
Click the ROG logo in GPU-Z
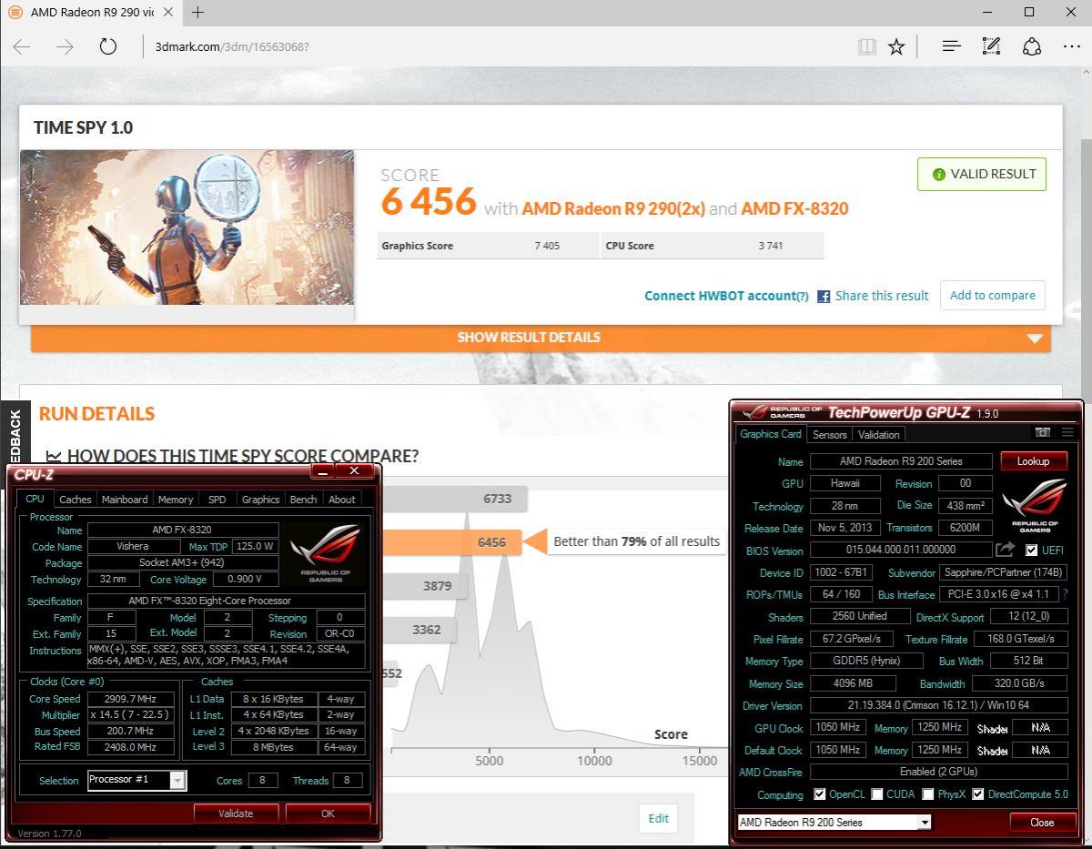(1034, 505)
